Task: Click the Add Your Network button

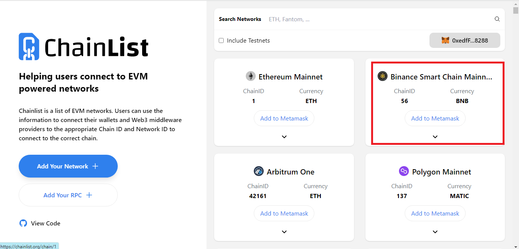Action: tap(68, 166)
